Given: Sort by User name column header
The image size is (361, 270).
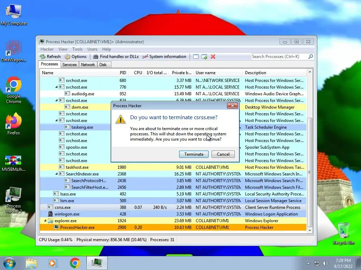Looking at the screenshot, I should [x=218, y=72].
